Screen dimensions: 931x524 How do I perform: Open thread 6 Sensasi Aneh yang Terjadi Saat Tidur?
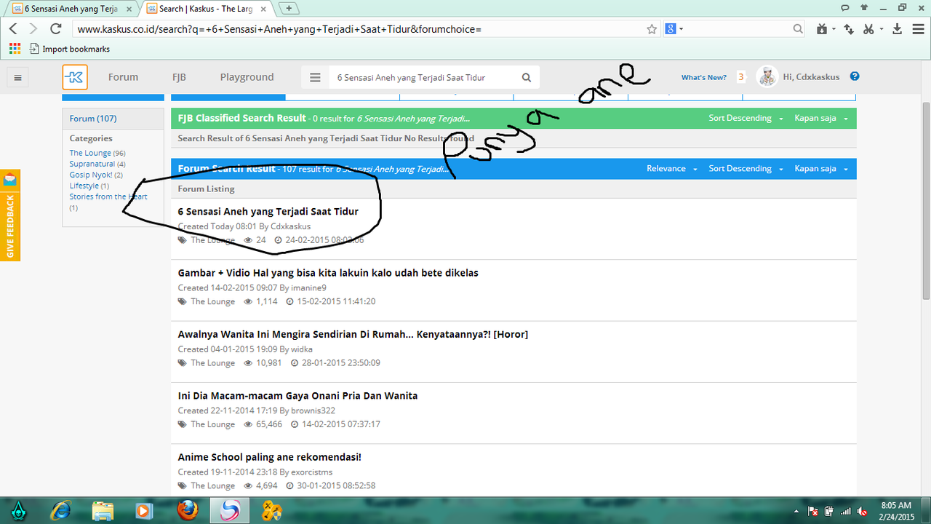pos(268,212)
